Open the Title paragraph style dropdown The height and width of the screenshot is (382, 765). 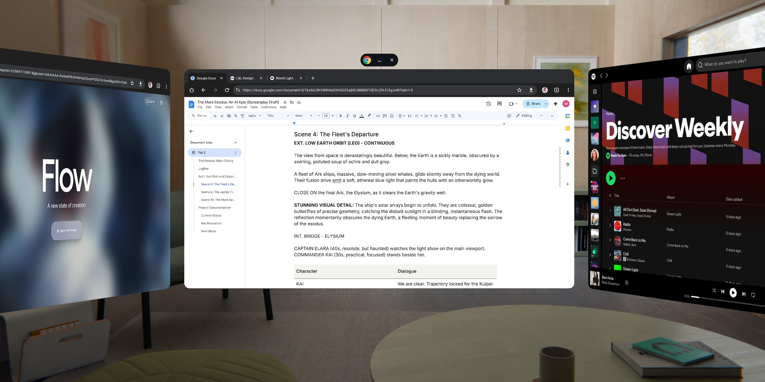pos(278,116)
